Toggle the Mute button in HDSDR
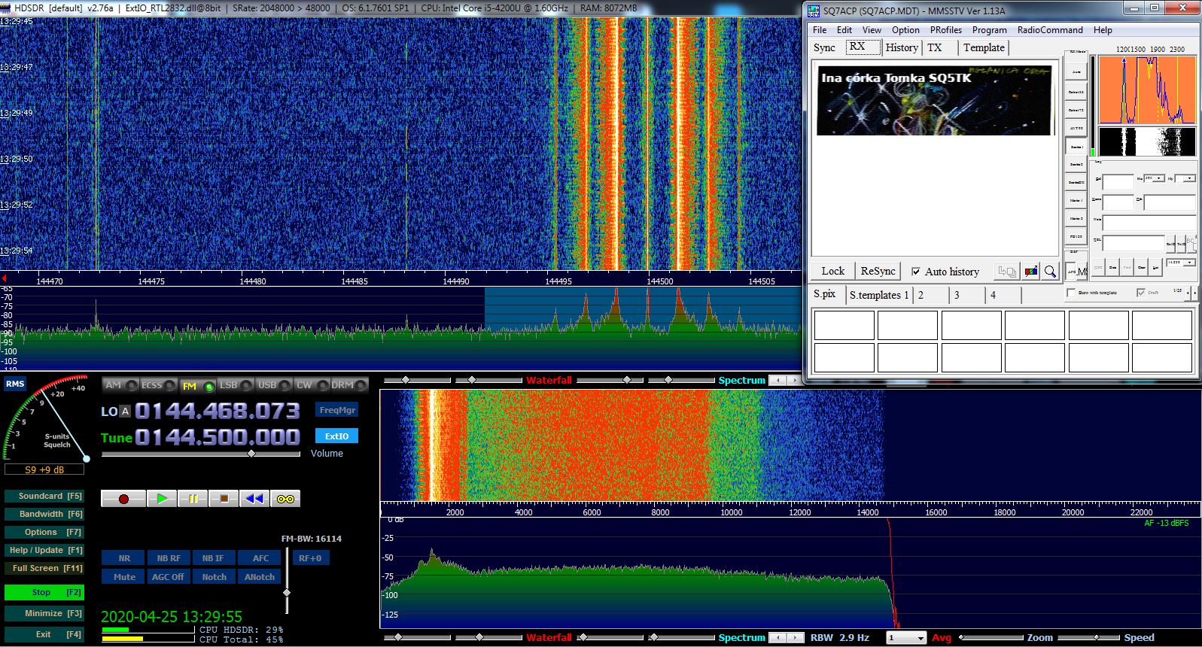The image size is (1202, 647). pyautogui.click(x=124, y=577)
